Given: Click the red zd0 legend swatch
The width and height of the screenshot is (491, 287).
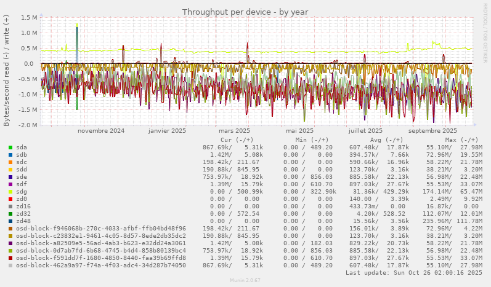Looking at the screenshot, I should point(10,199).
